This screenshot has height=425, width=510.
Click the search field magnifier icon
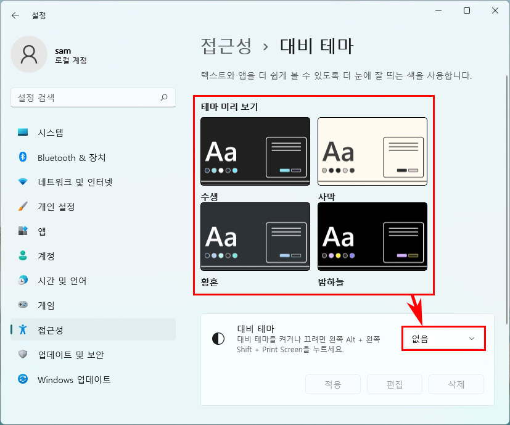(x=163, y=97)
